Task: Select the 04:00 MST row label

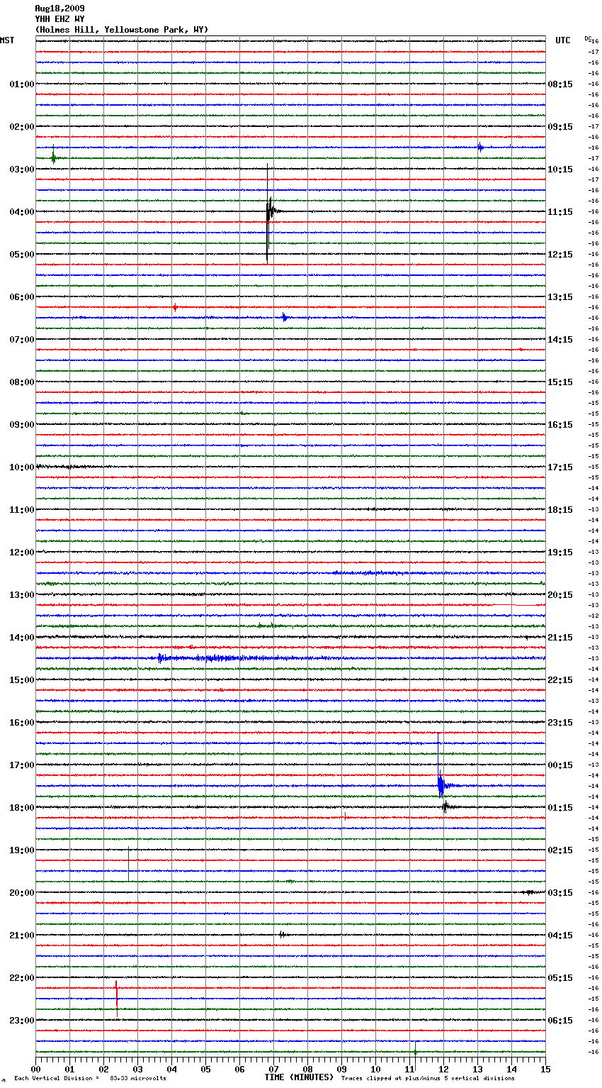Action: pos(22,212)
